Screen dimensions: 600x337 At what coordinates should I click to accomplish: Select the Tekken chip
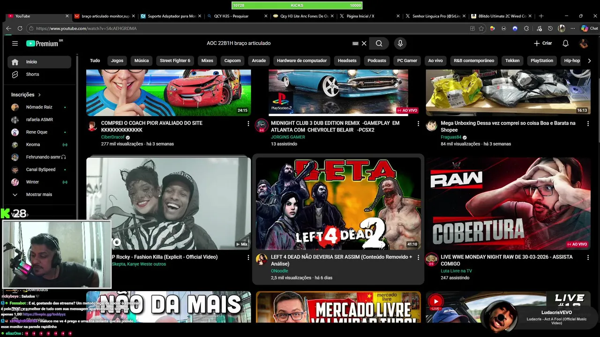point(512,60)
